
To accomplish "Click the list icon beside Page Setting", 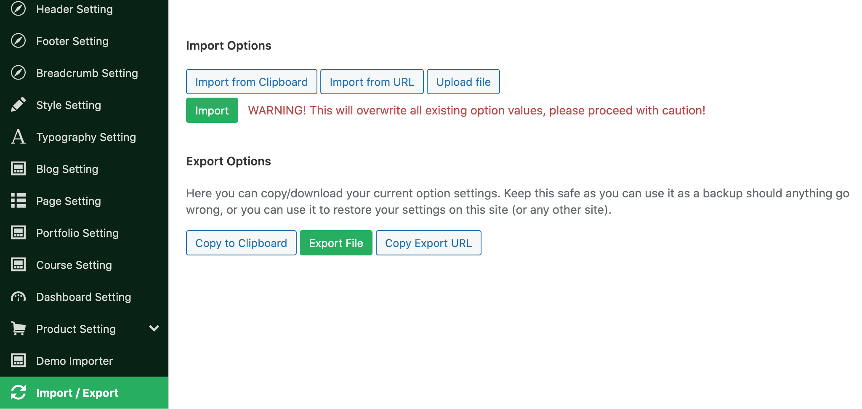I will [x=18, y=201].
